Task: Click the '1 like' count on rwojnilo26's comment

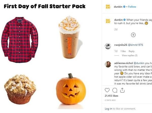Action: click(x=123, y=51)
